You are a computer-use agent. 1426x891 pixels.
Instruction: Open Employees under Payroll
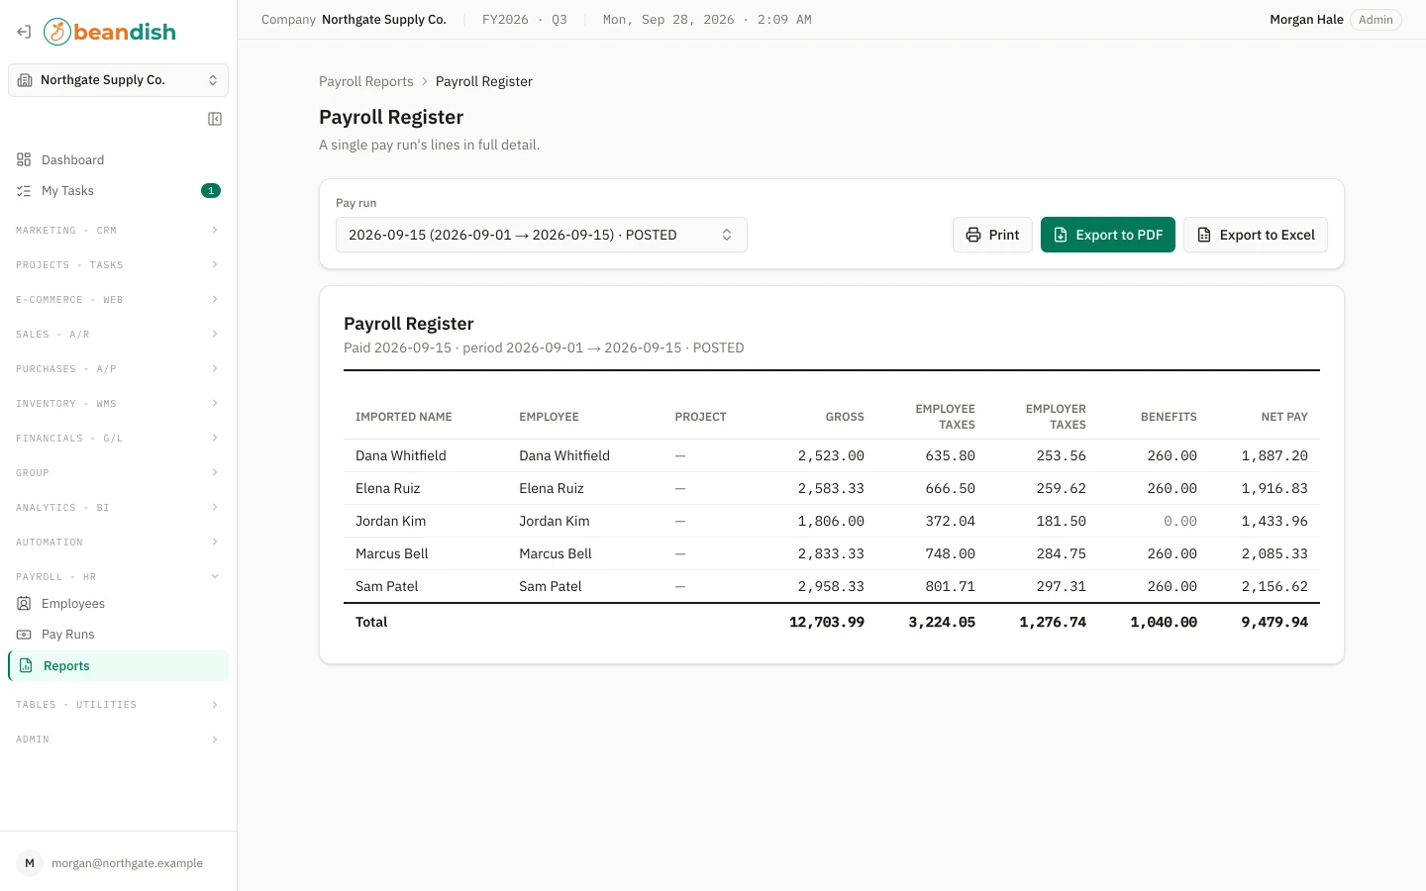coord(118,603)
